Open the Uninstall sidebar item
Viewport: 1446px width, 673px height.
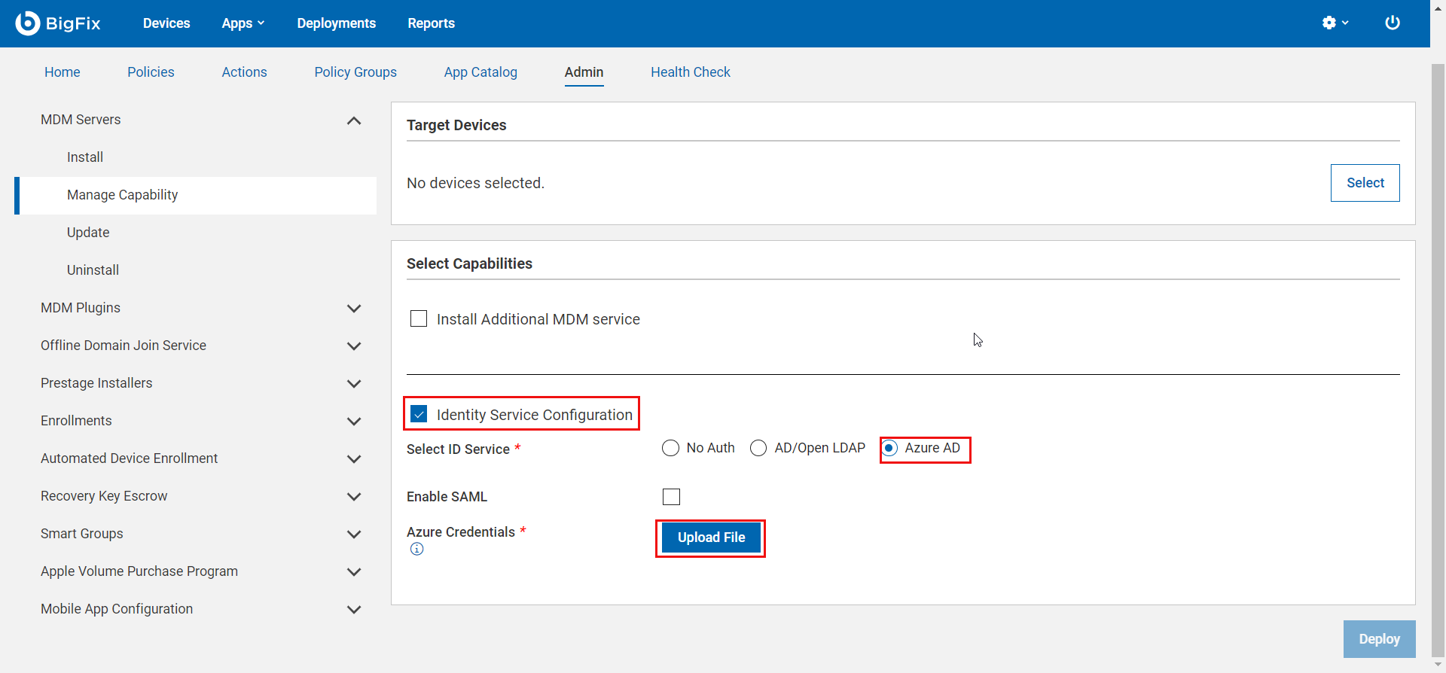[x=93, y=270]
